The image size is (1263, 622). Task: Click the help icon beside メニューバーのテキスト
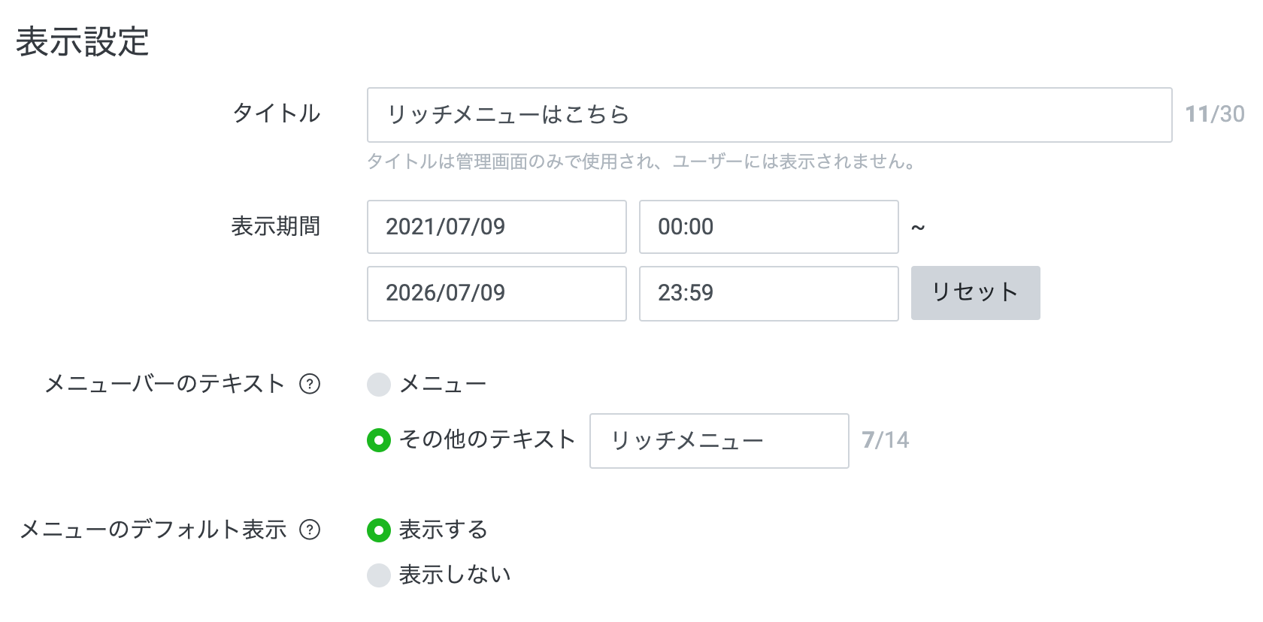click(310, 384)
